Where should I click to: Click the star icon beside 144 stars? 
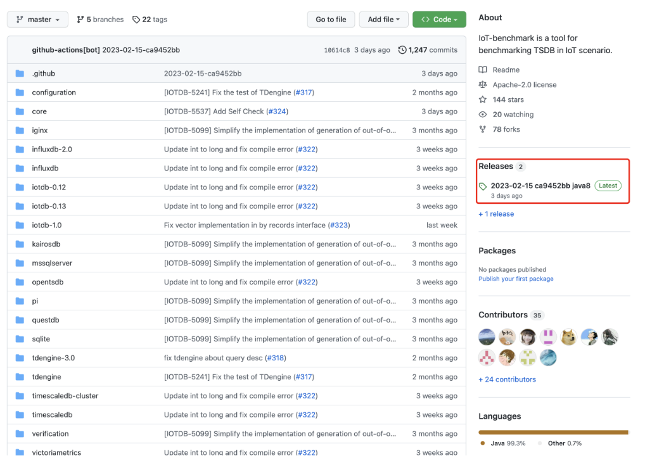[483, 99]
